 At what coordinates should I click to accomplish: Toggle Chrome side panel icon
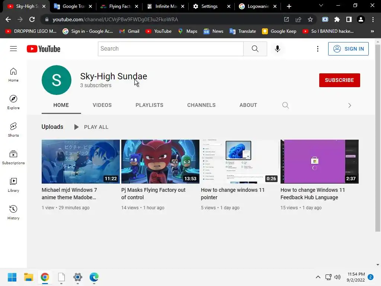[x=349, y=19]
